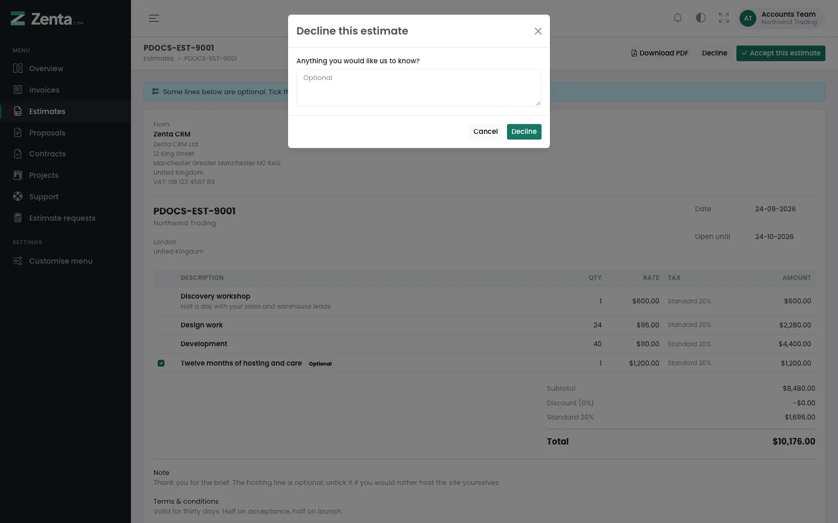The width and height of the screenshot is (838, 523).
Task: Click the Estimates sidebar icon
Action: point(18,111)
